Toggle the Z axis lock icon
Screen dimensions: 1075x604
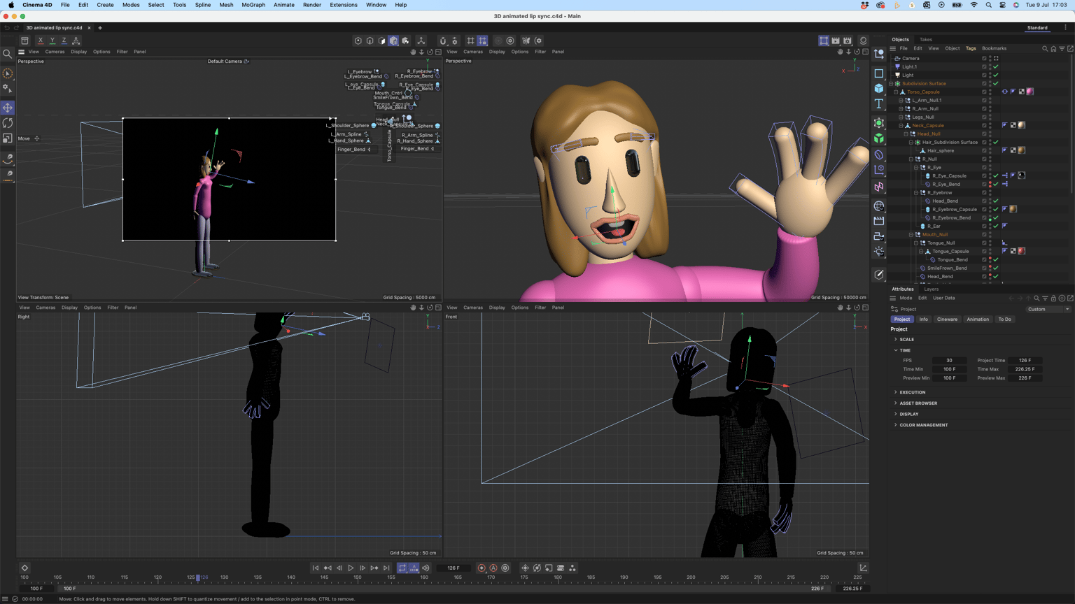click(x=64, y=41)
